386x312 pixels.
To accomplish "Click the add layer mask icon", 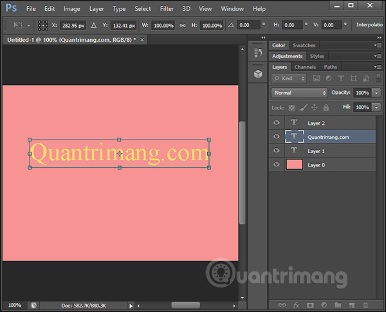I will coord(310,304).
